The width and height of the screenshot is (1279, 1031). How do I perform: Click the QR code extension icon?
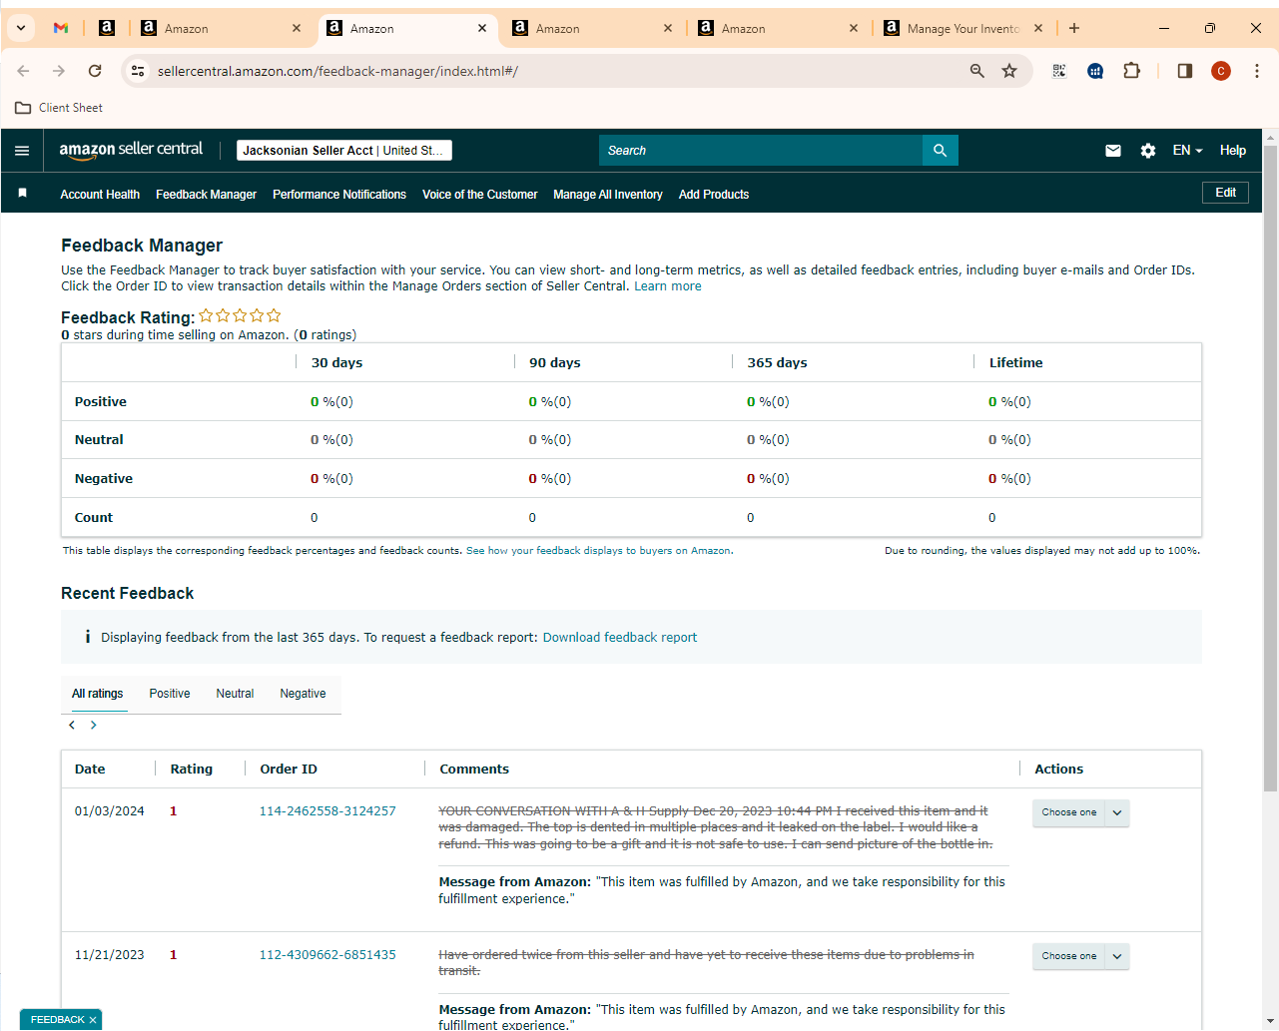[1059, 71]
